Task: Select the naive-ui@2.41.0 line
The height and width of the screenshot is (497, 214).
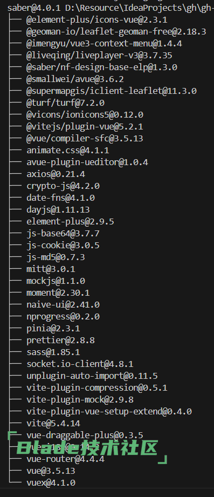Action: pos(63,304)
